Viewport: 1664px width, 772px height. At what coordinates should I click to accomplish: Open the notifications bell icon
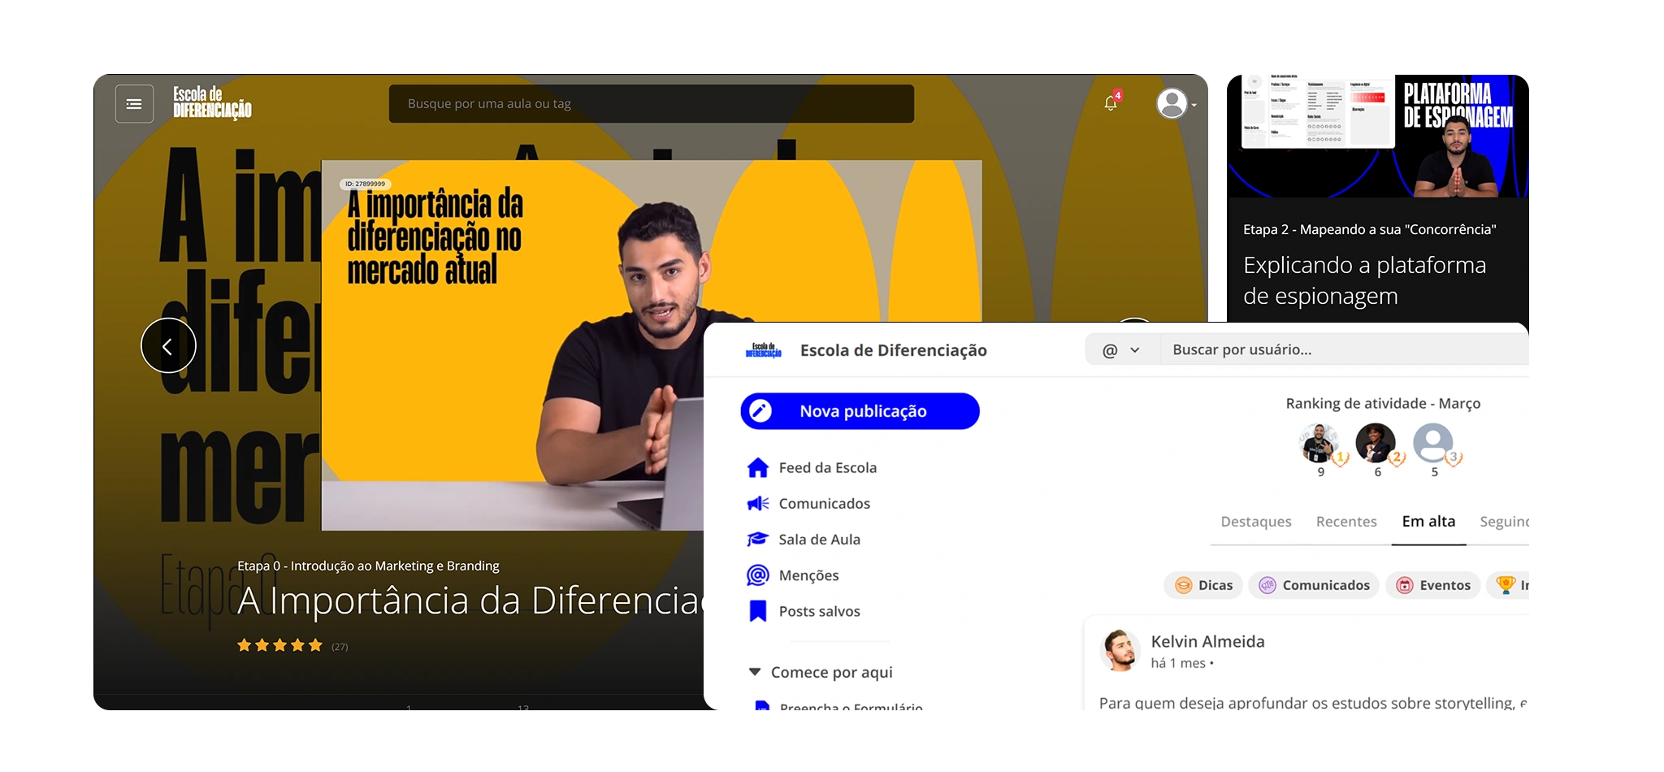click(1111, 103)
